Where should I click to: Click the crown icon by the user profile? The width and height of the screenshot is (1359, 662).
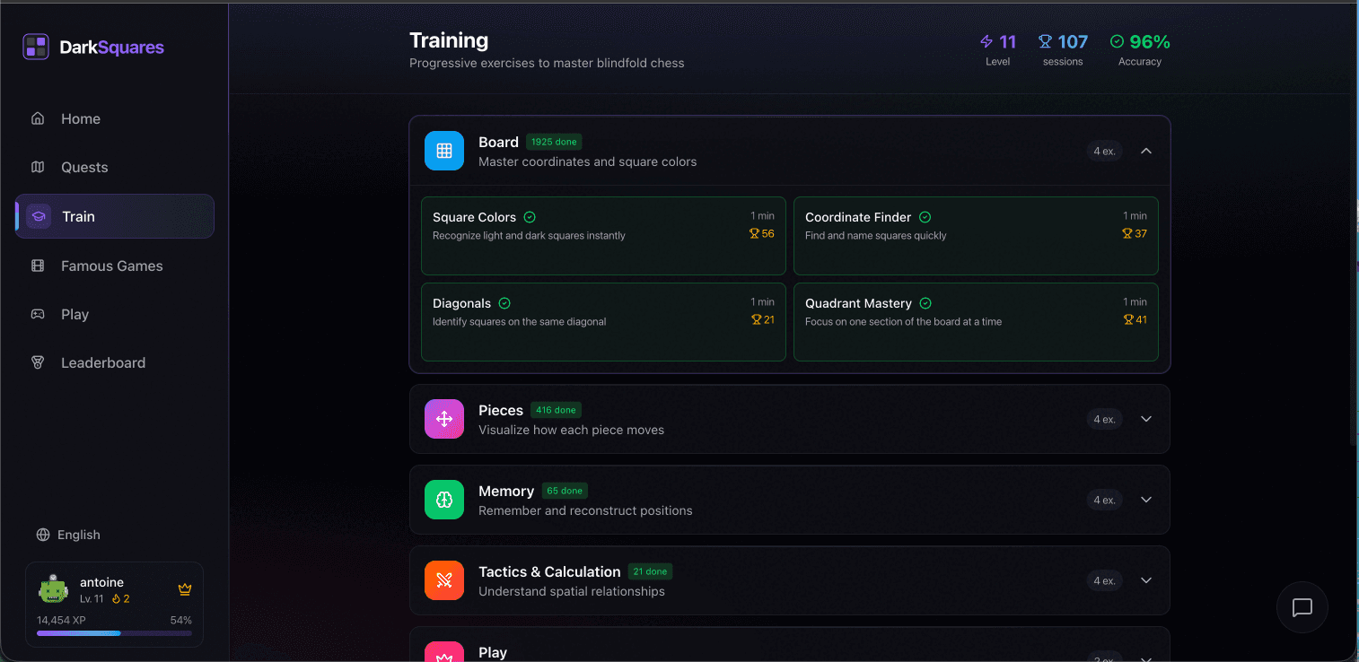185,589
